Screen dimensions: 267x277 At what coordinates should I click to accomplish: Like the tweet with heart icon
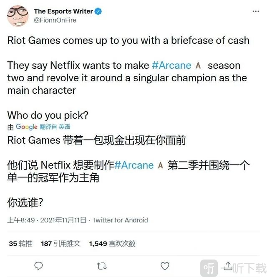click(165, 266)
